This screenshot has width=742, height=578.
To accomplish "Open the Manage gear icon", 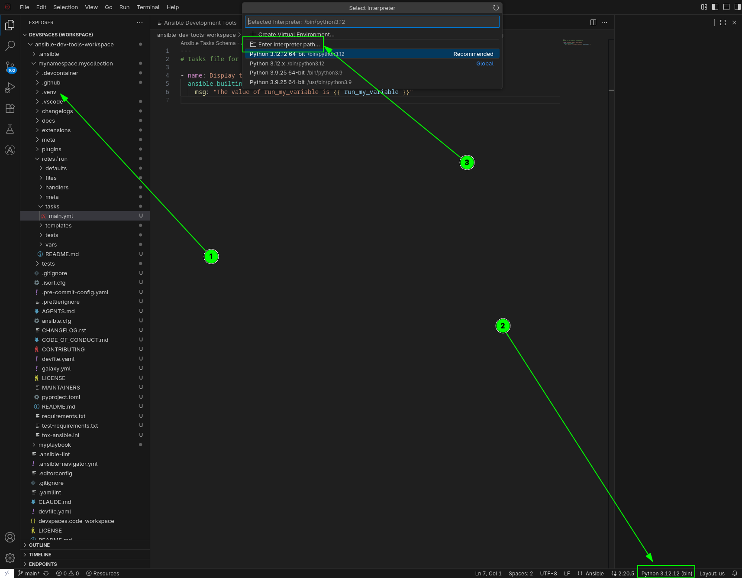I will tap(10, 558).
